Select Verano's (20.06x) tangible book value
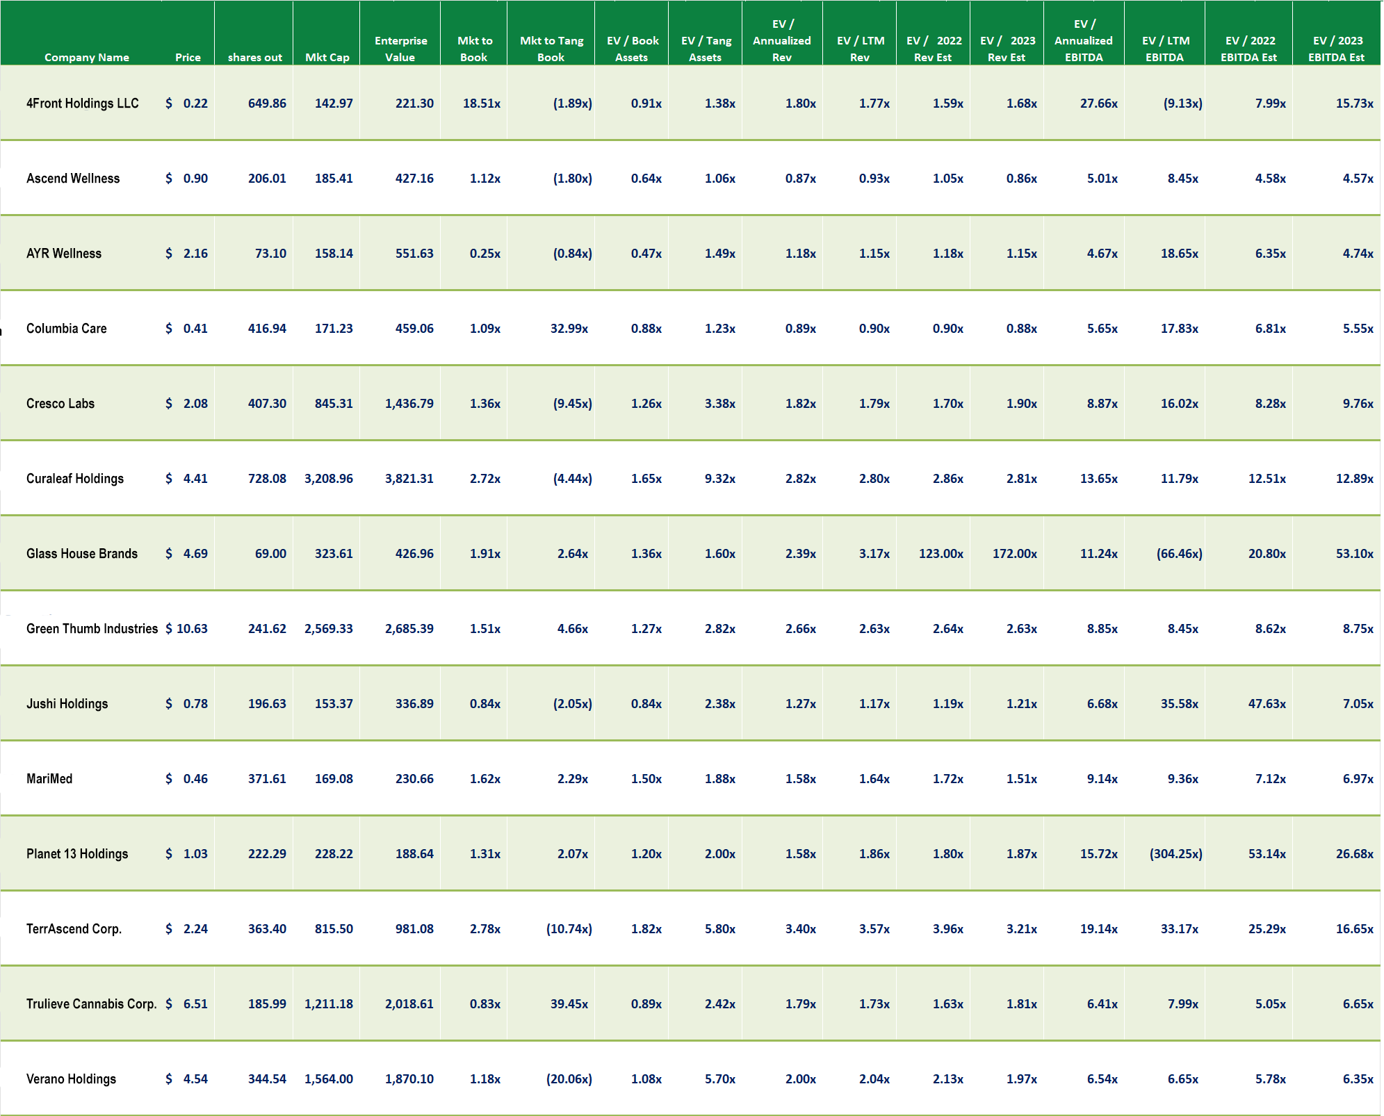The width and height of the screenshot is (1384, 1116). pyautogui.click(x=569, y=1079)
